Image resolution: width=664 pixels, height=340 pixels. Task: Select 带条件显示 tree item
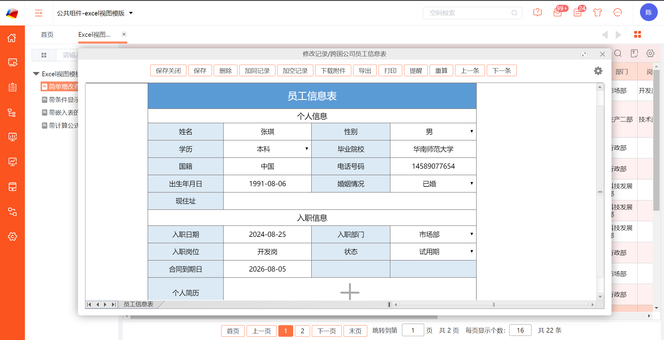tap(60, 100)
